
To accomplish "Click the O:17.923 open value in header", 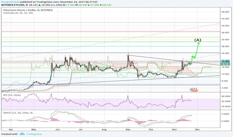I will [69, 5].
